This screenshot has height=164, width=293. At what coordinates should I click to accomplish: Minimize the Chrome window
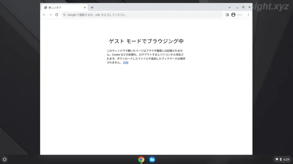(x=237, y=8)
